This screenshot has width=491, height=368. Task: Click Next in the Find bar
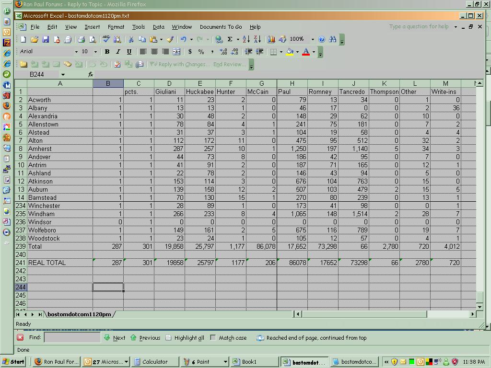click(x=115, y=338)
